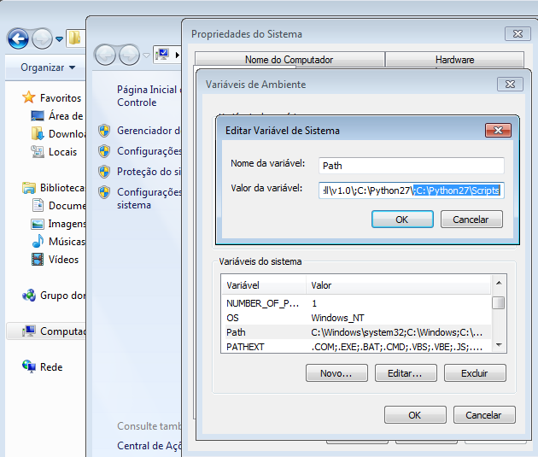Viewport: 538px width, 457px height.
Task: Click OK in Editar Variável de Sistema dialog
Action: pyautogui.click(x=402, y=220)
